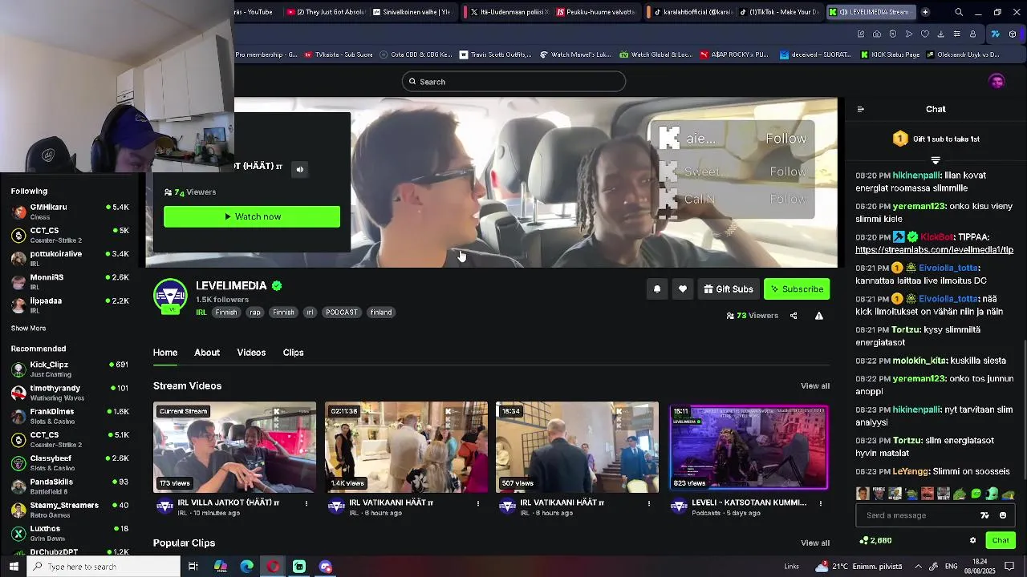Click the 7TV extension icon in toolbar
The height and width of the screenshot is (577, 1027).
pyautogui.click(x=996, y=34)
